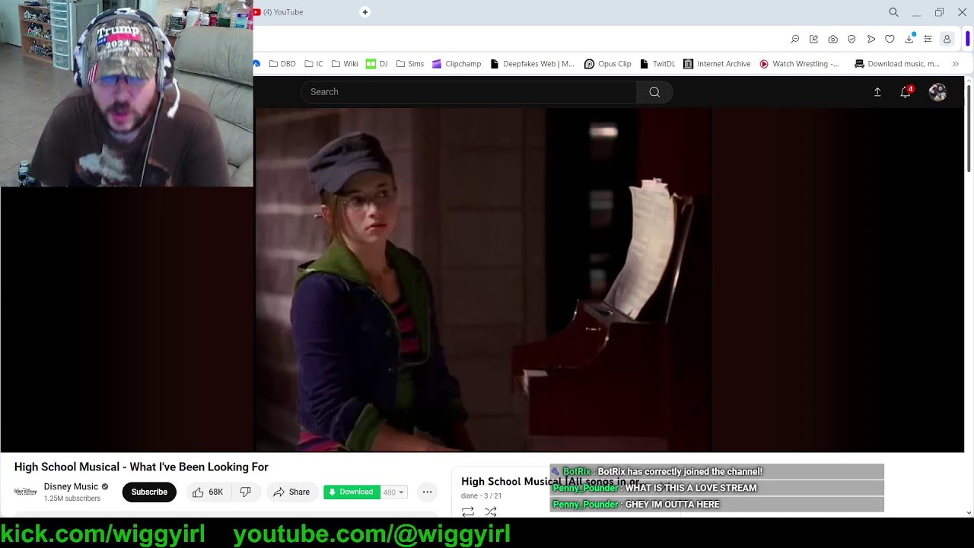The height and width of the screenshot is (548, 974).
Task: Select the YouTube browser tab
Action: pos(304,12)
